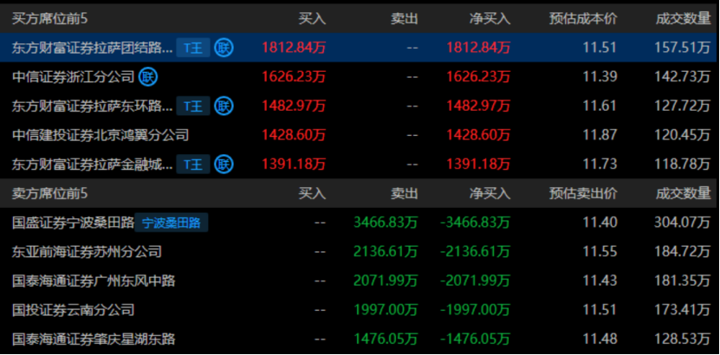
Task: Click trade volume 181.35万
Action: pyautogui.click(x=683, y=281)
